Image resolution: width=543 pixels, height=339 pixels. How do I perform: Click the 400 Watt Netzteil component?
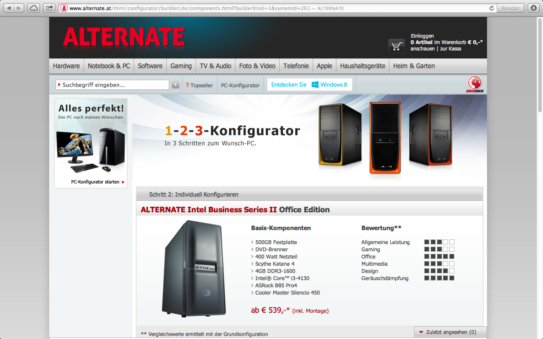point(276,257)
